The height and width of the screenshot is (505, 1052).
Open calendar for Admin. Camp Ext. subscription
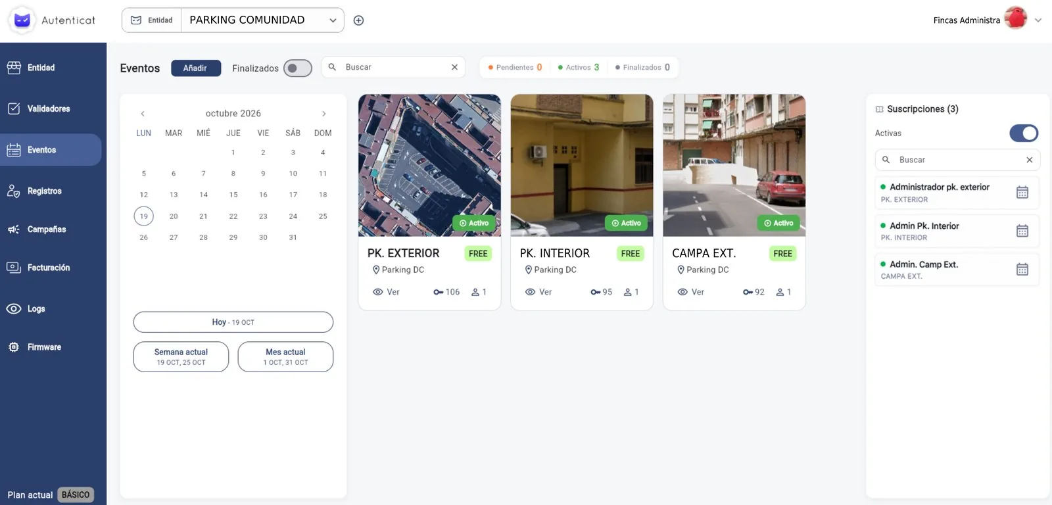point(1022,270)
